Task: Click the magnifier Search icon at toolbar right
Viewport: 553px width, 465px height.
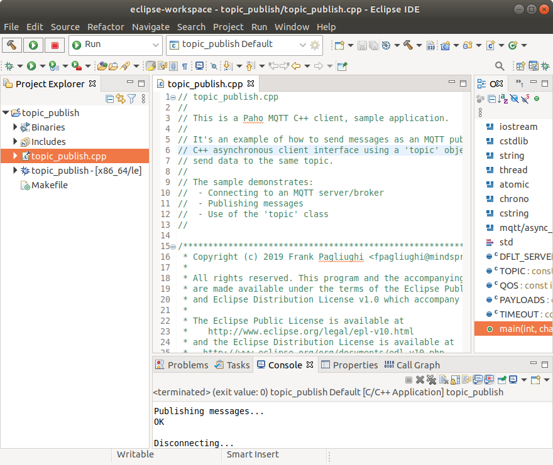Action: (500, 66)
